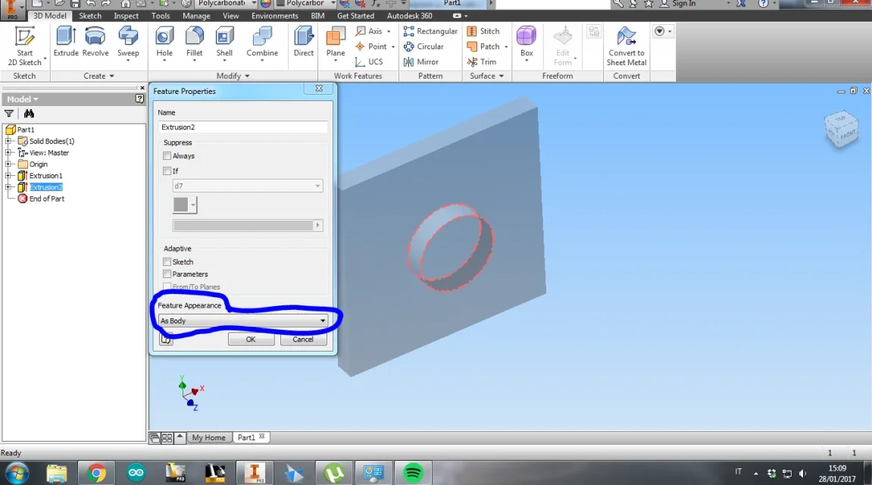Expand the Extrusion1 tree node

point(8,175)
